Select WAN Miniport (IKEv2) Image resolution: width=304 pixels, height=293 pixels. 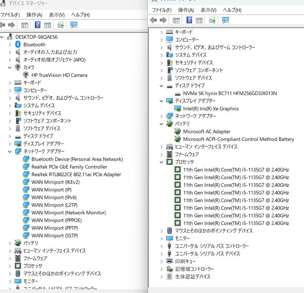click(x=55, y=182)
